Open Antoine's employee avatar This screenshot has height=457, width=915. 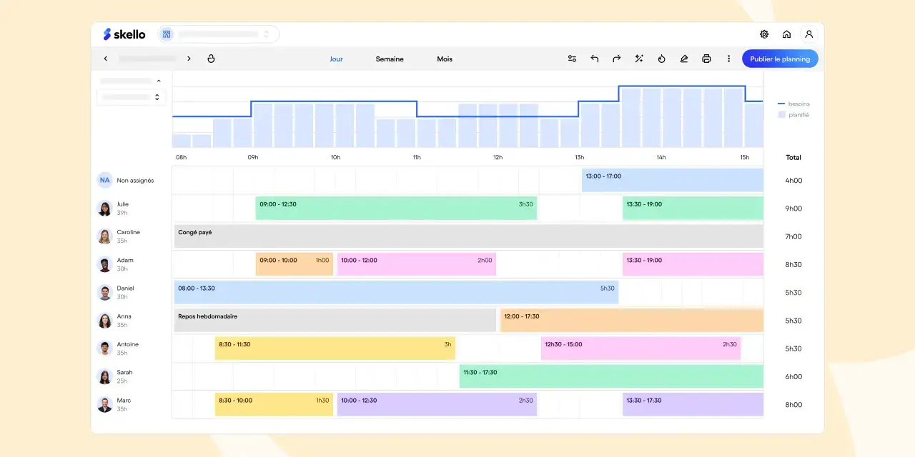[x=104, y=348]
